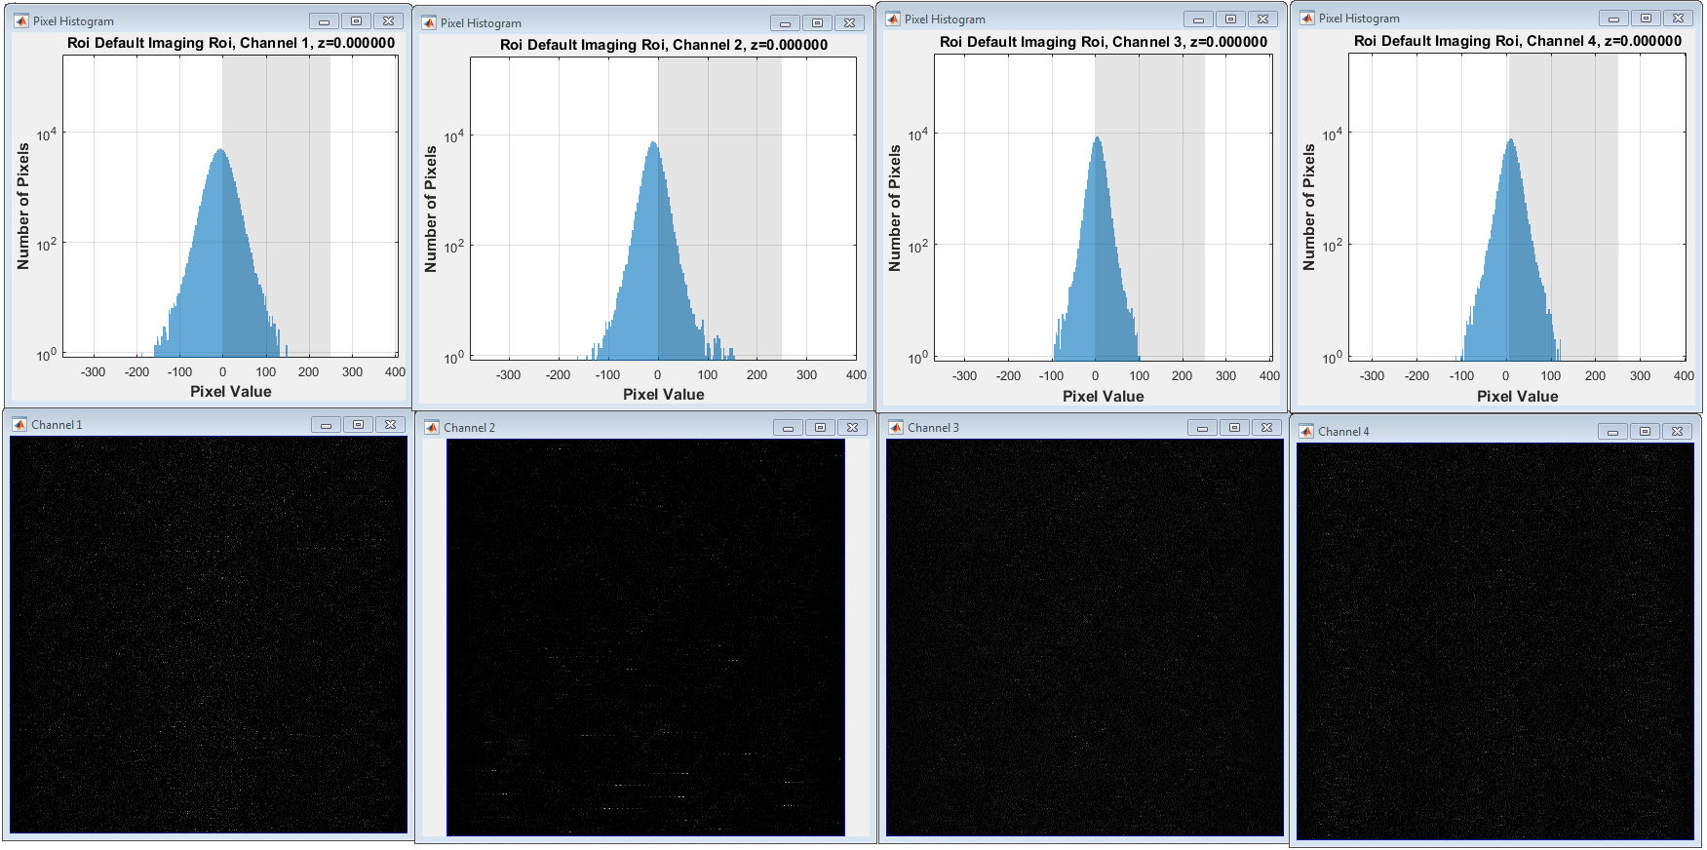The image size is (1707, 850).
Task: Close the Channel 1 image window
Action: tap(390, 425)
